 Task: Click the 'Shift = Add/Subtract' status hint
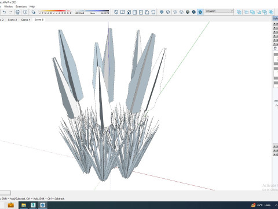13,199
